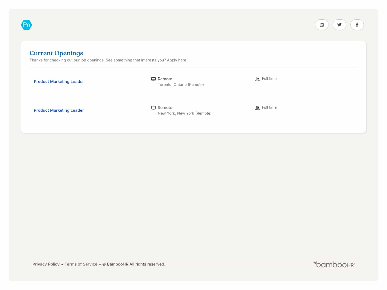Click the Pn company logo
The image size is (387, 290).
[26, 25]
